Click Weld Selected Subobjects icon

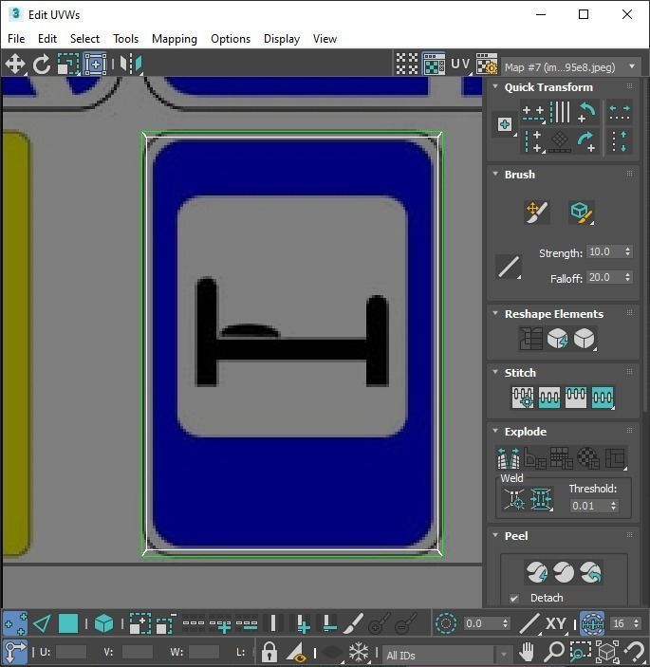pyautogui.click(x=541, y=498)
